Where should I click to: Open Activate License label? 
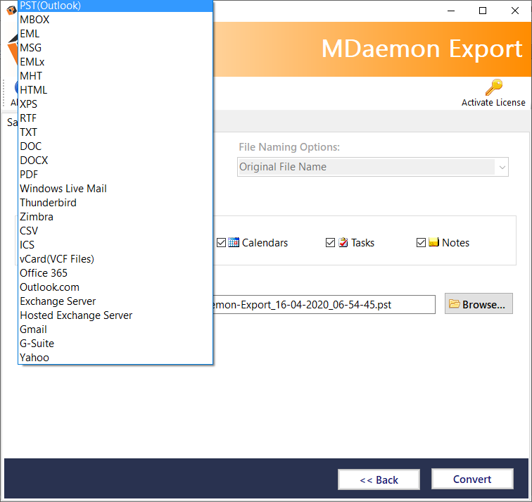(x=493, y=103)
